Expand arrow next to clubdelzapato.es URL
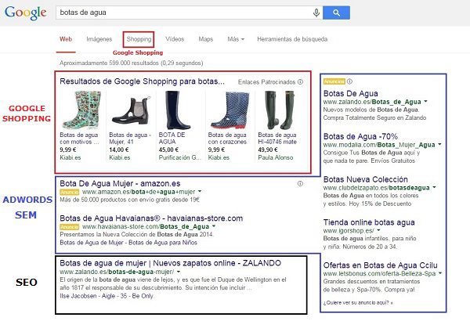 pos(434,187)
